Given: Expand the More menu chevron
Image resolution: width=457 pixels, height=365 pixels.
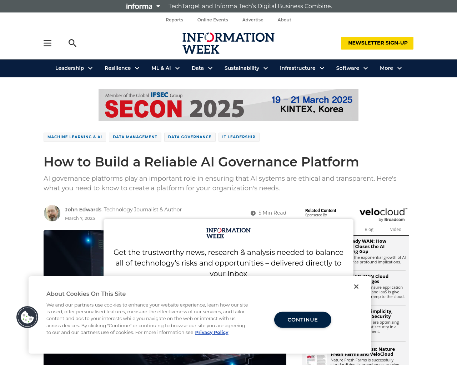Looking at the screenshot, I should click(x=400, y=68).
